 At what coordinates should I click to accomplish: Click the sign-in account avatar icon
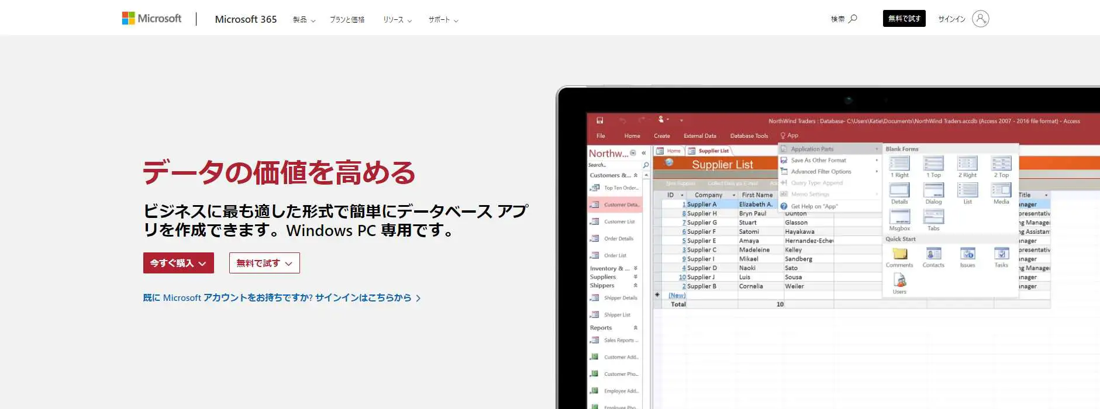coord(980,19)
